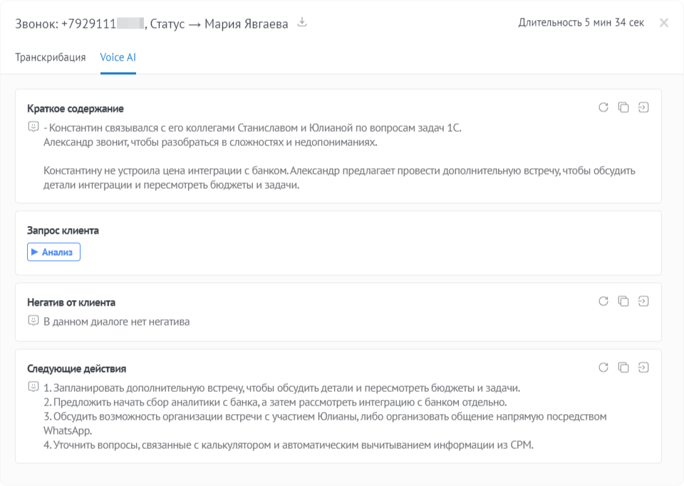Switch to the Транскрибация tab
Viewport: 684px width, 486px height.
tap(51, 58)
